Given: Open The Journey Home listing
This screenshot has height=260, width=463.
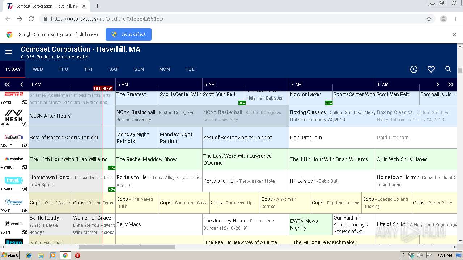Looking at the screenshot, I should [x=246, y=224].
